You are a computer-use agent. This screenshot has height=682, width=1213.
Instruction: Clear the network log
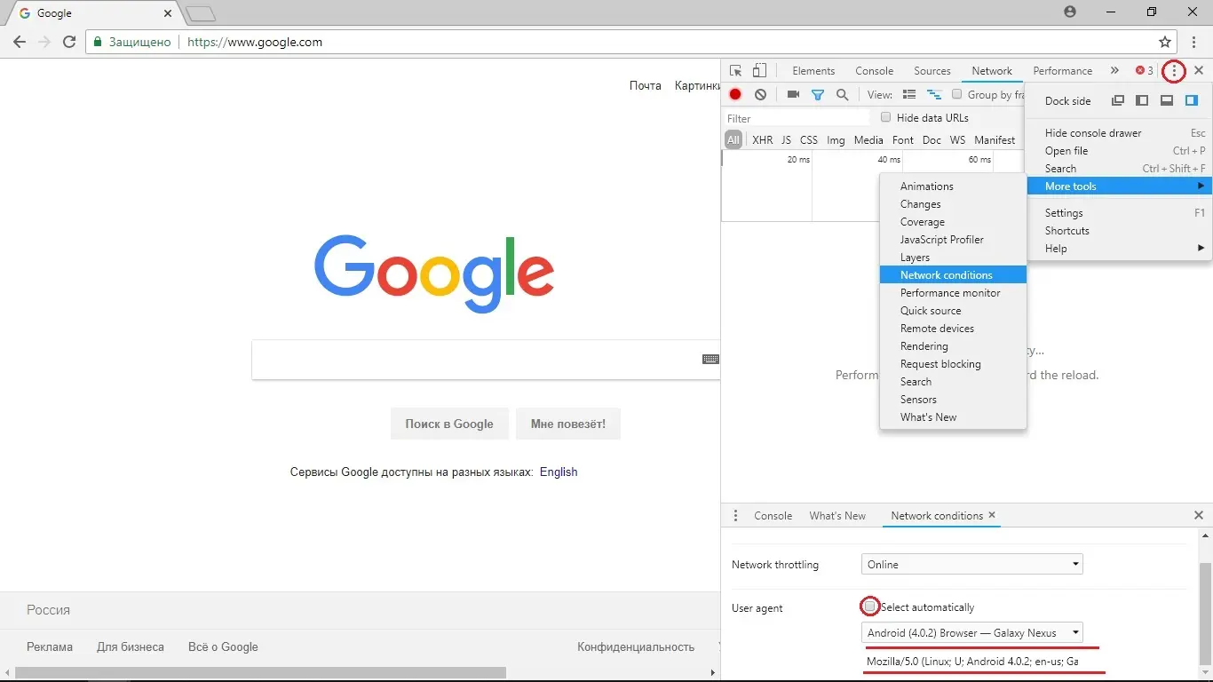click(x=761, y=94)
